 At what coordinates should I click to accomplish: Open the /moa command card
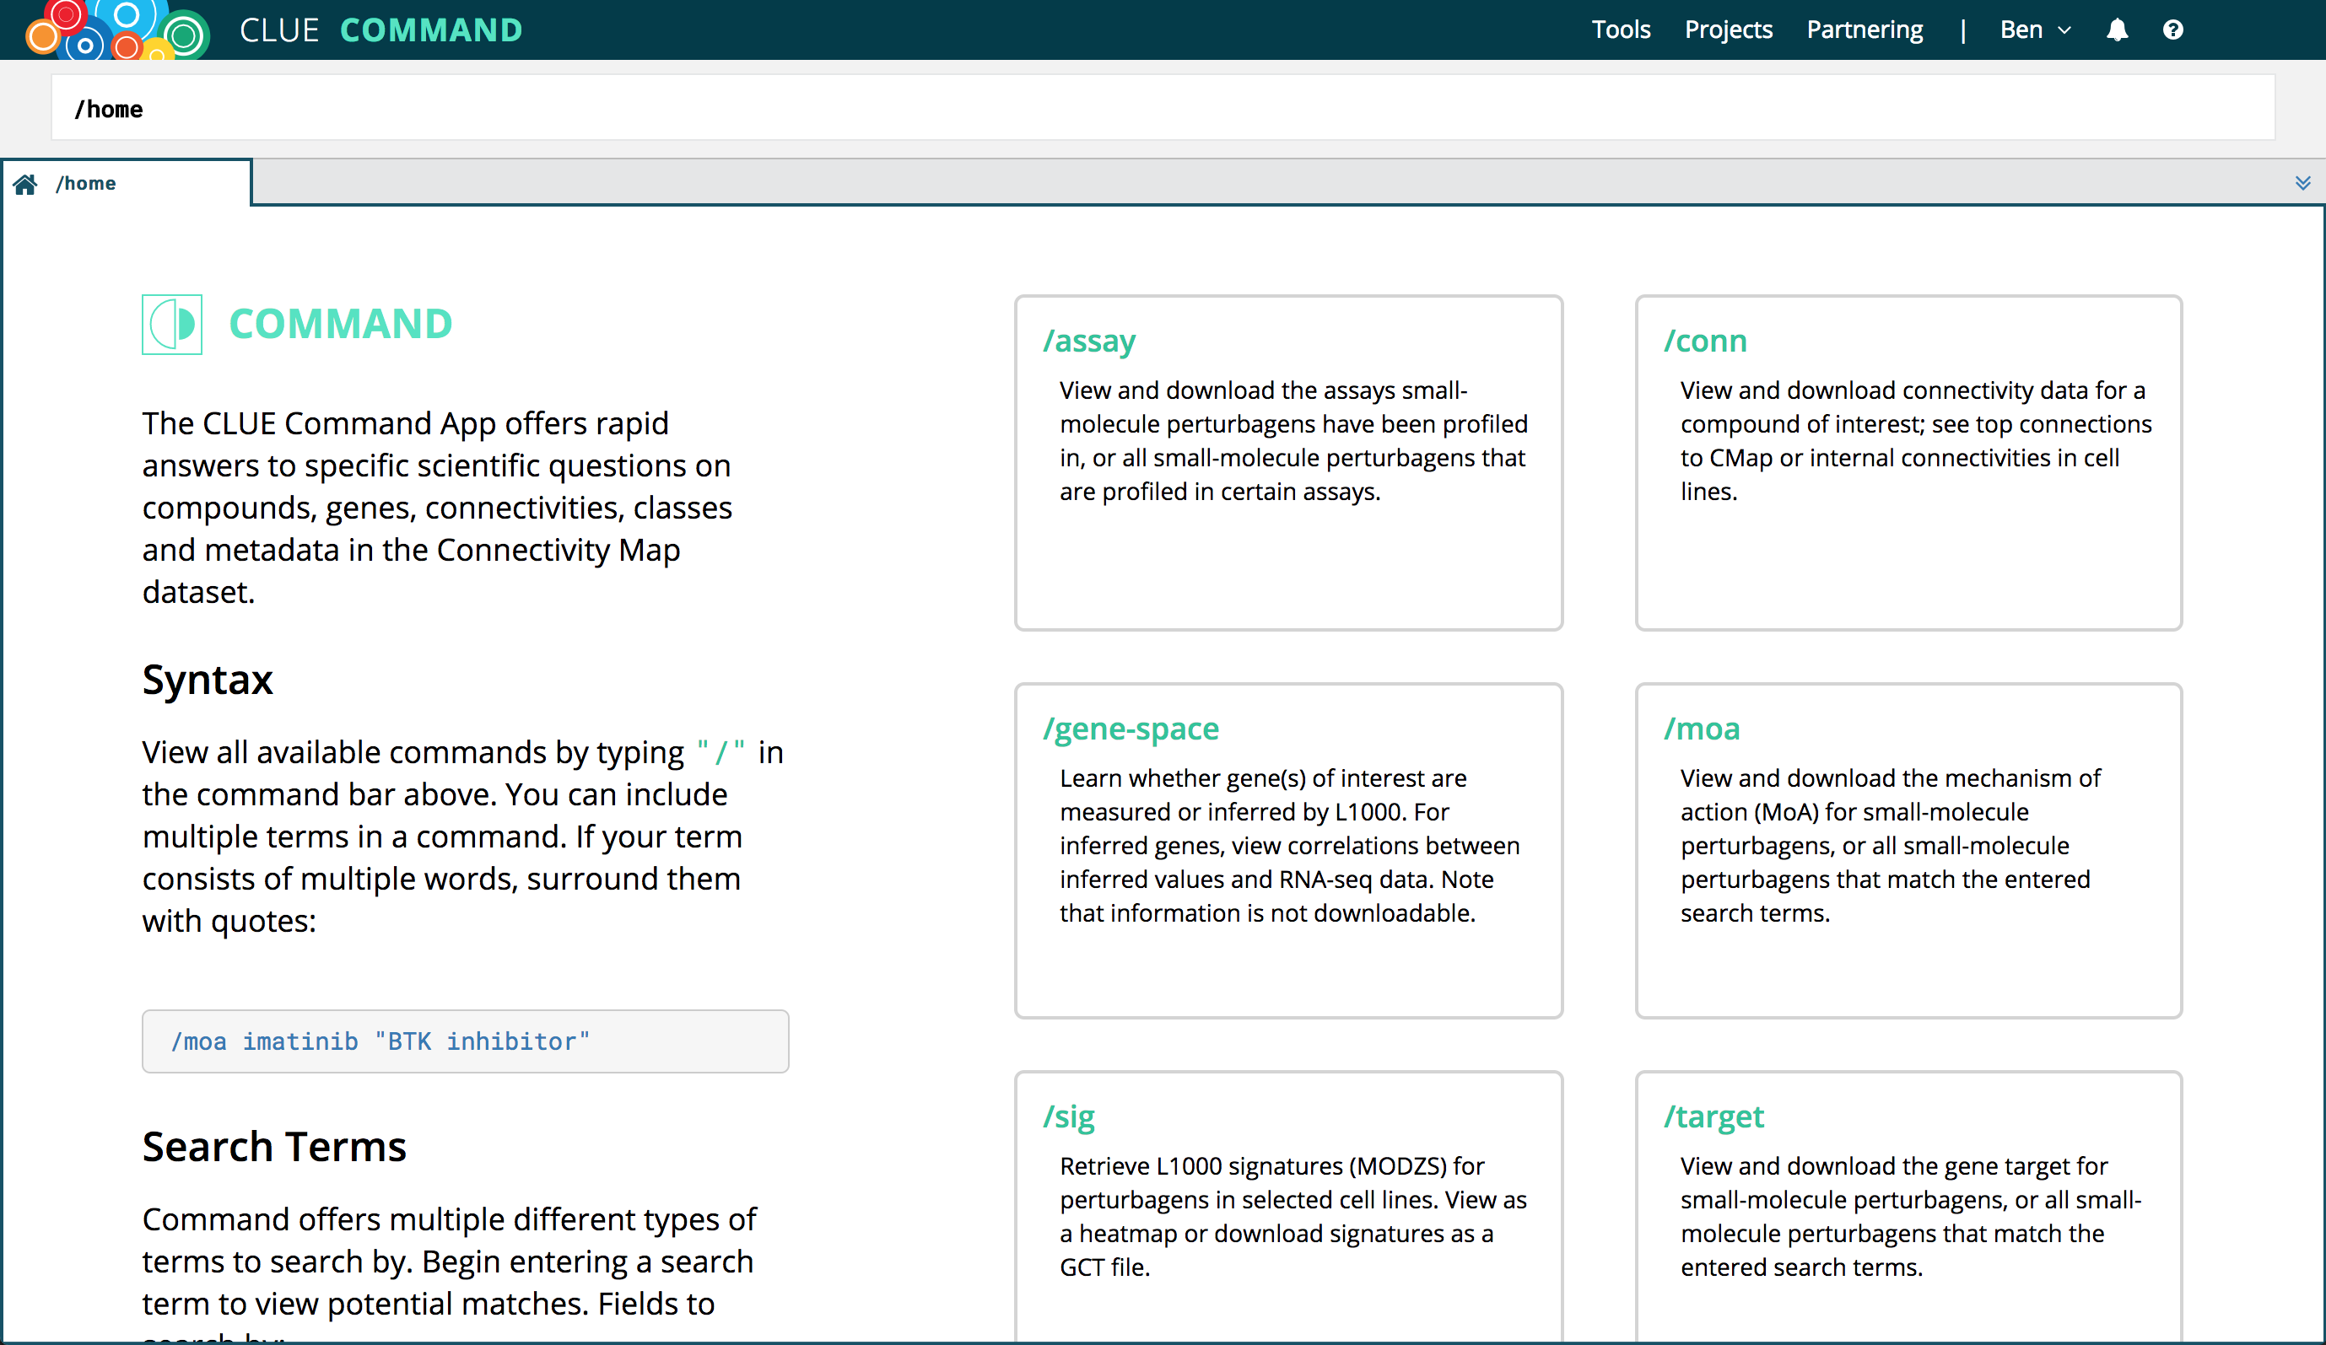[x=1908, y=851]
